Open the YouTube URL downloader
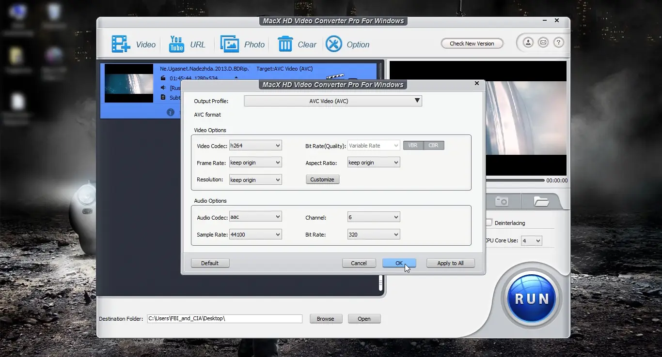Image resolution: width=662 pixels, height=357 pixels. coord(187,44)
